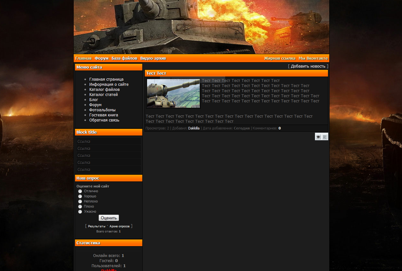Pick the "Неплохо" poll option
402x271 pixels.
click(x=80, y=201)
